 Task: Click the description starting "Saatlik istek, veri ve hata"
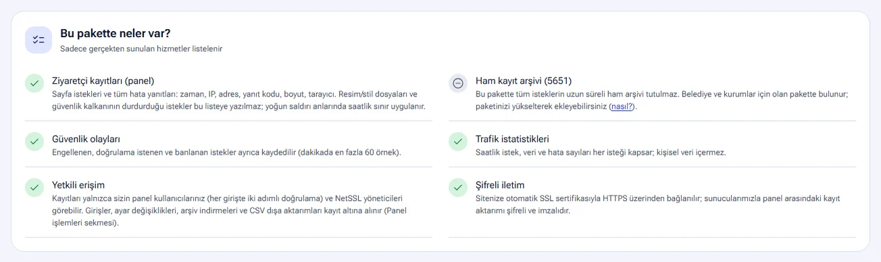click(601, 153)
